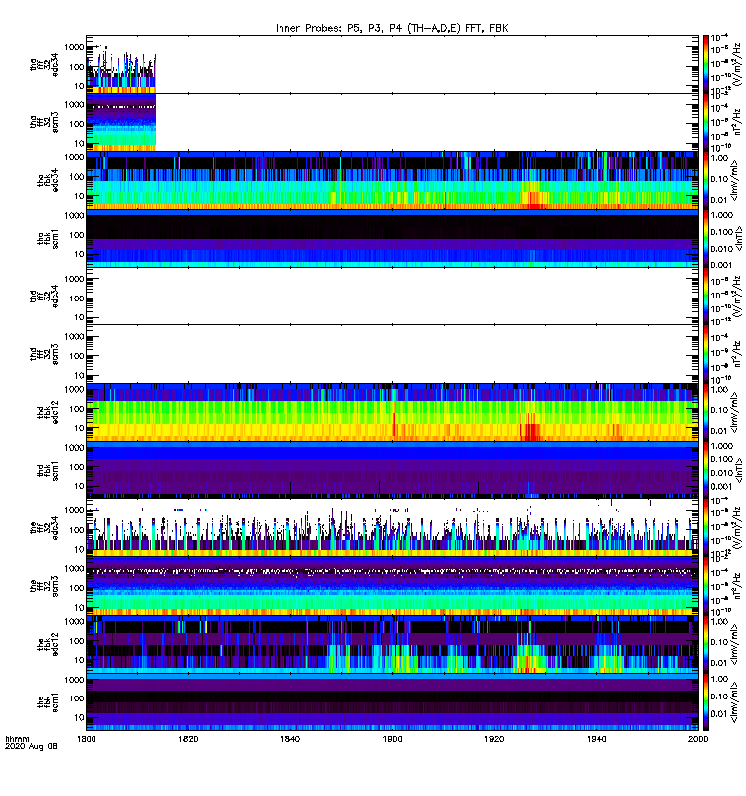Click the nT²/Hz unit label of the fff scm3
Image resolution: width=746 pixels, height=796 pixels.
(737, 586)
